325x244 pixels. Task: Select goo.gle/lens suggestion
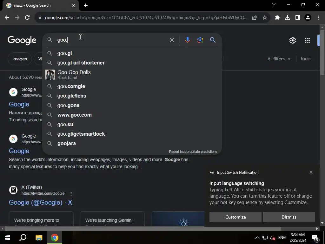[132, 96]
